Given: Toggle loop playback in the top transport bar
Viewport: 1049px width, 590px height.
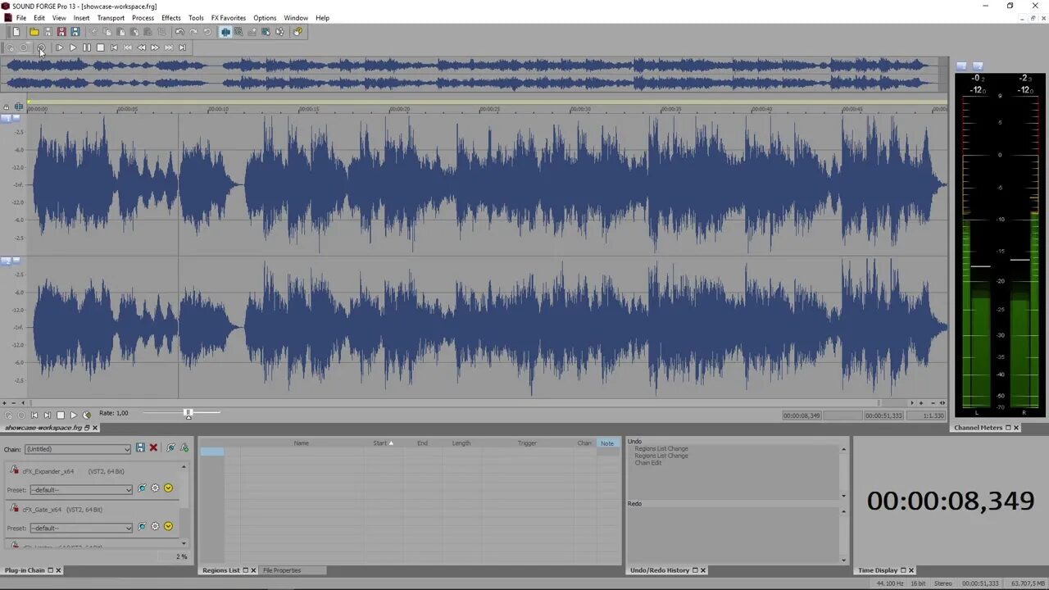Looking at the screenshot, I should [x=41, y=48].
